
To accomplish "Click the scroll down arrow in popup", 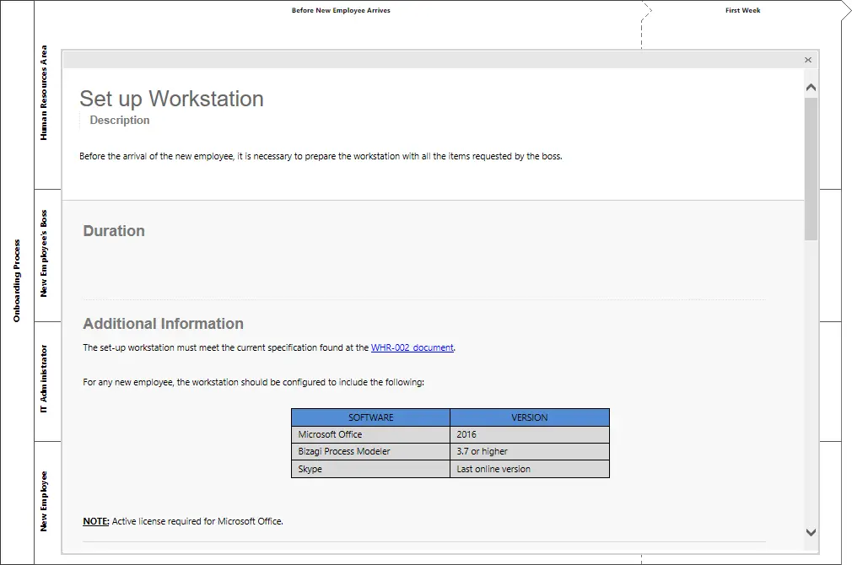I will [x=811, y=532].
